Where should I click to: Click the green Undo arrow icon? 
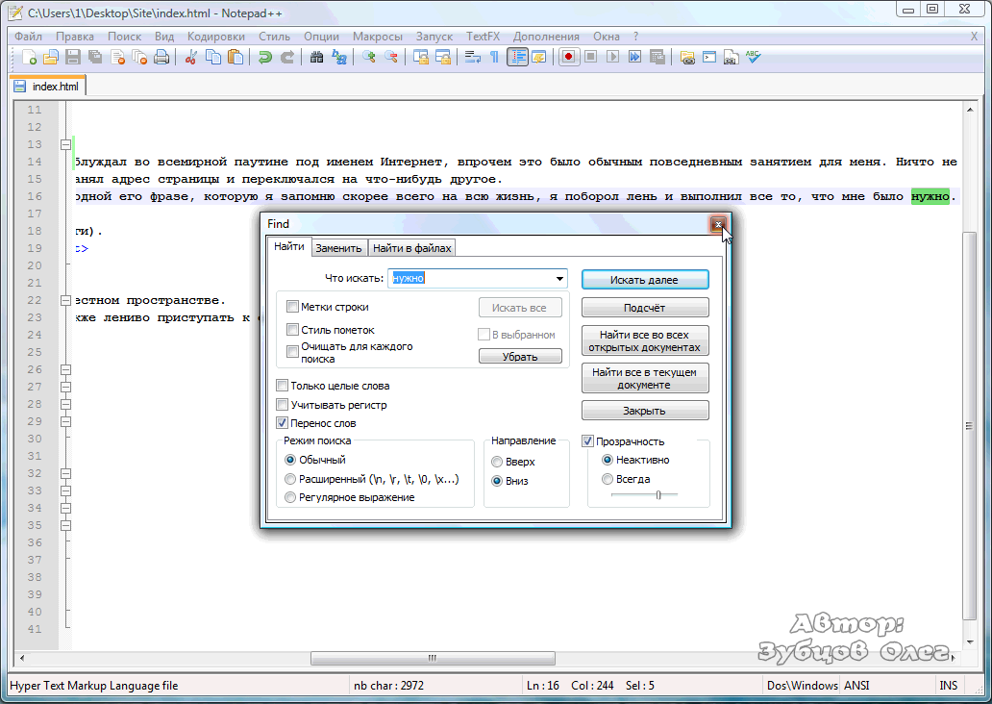pos(265,58)
